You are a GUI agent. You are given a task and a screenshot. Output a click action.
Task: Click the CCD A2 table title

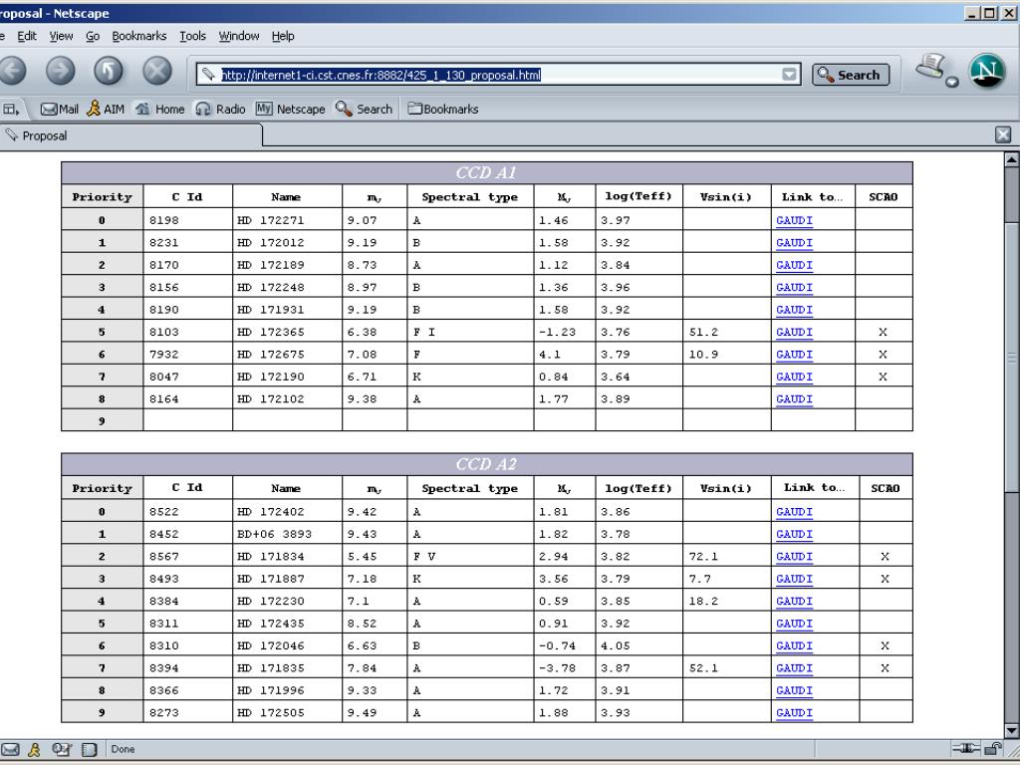coord(486,464)
